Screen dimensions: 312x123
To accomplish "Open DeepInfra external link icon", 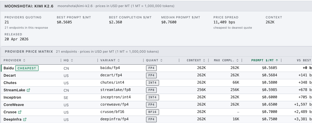I will pyautogui.click(x=25, y=119).
